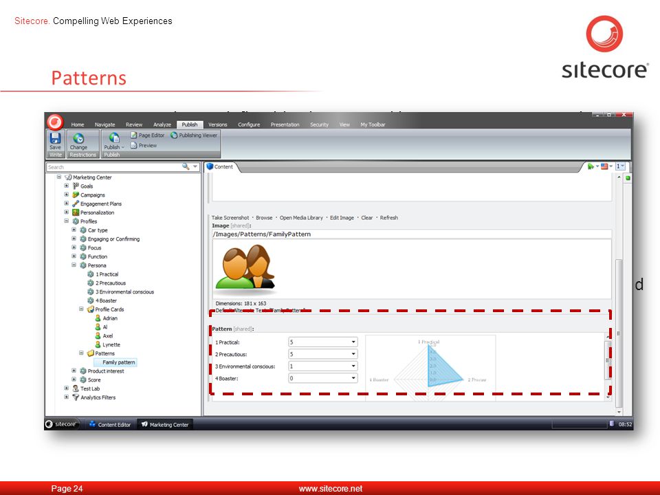This screenshot has width=660, height=495.
Task: Click the pattern radar chart
Action: (430, 367)
